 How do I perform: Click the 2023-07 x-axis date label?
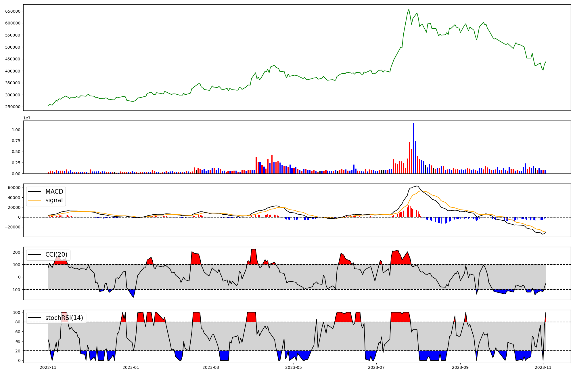pos(376,367)
